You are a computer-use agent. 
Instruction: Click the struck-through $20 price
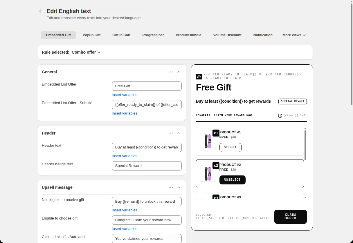pyautogui.click(x=233, y=170)
